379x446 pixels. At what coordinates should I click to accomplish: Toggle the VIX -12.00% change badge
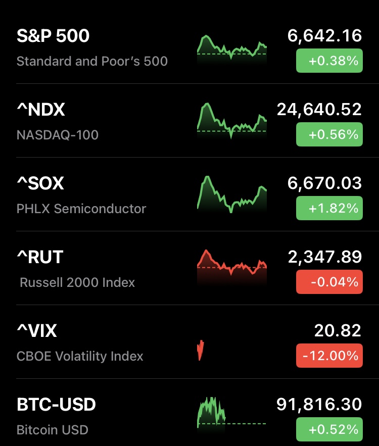pyautogui.click(x=329, y=356)
